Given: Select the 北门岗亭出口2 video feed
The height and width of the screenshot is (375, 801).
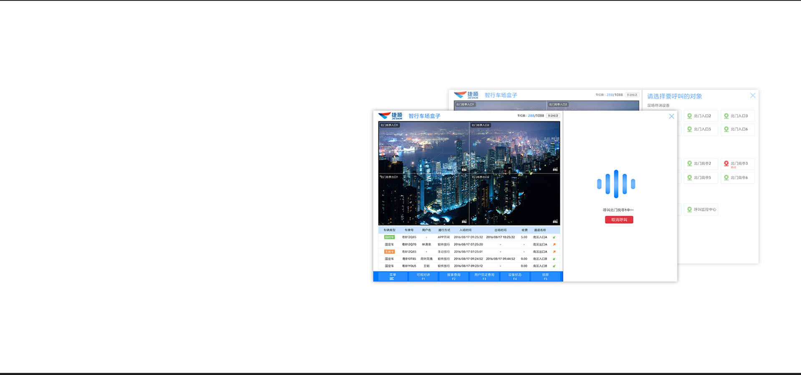Looking at the screenshot, I should click(515, 199).
